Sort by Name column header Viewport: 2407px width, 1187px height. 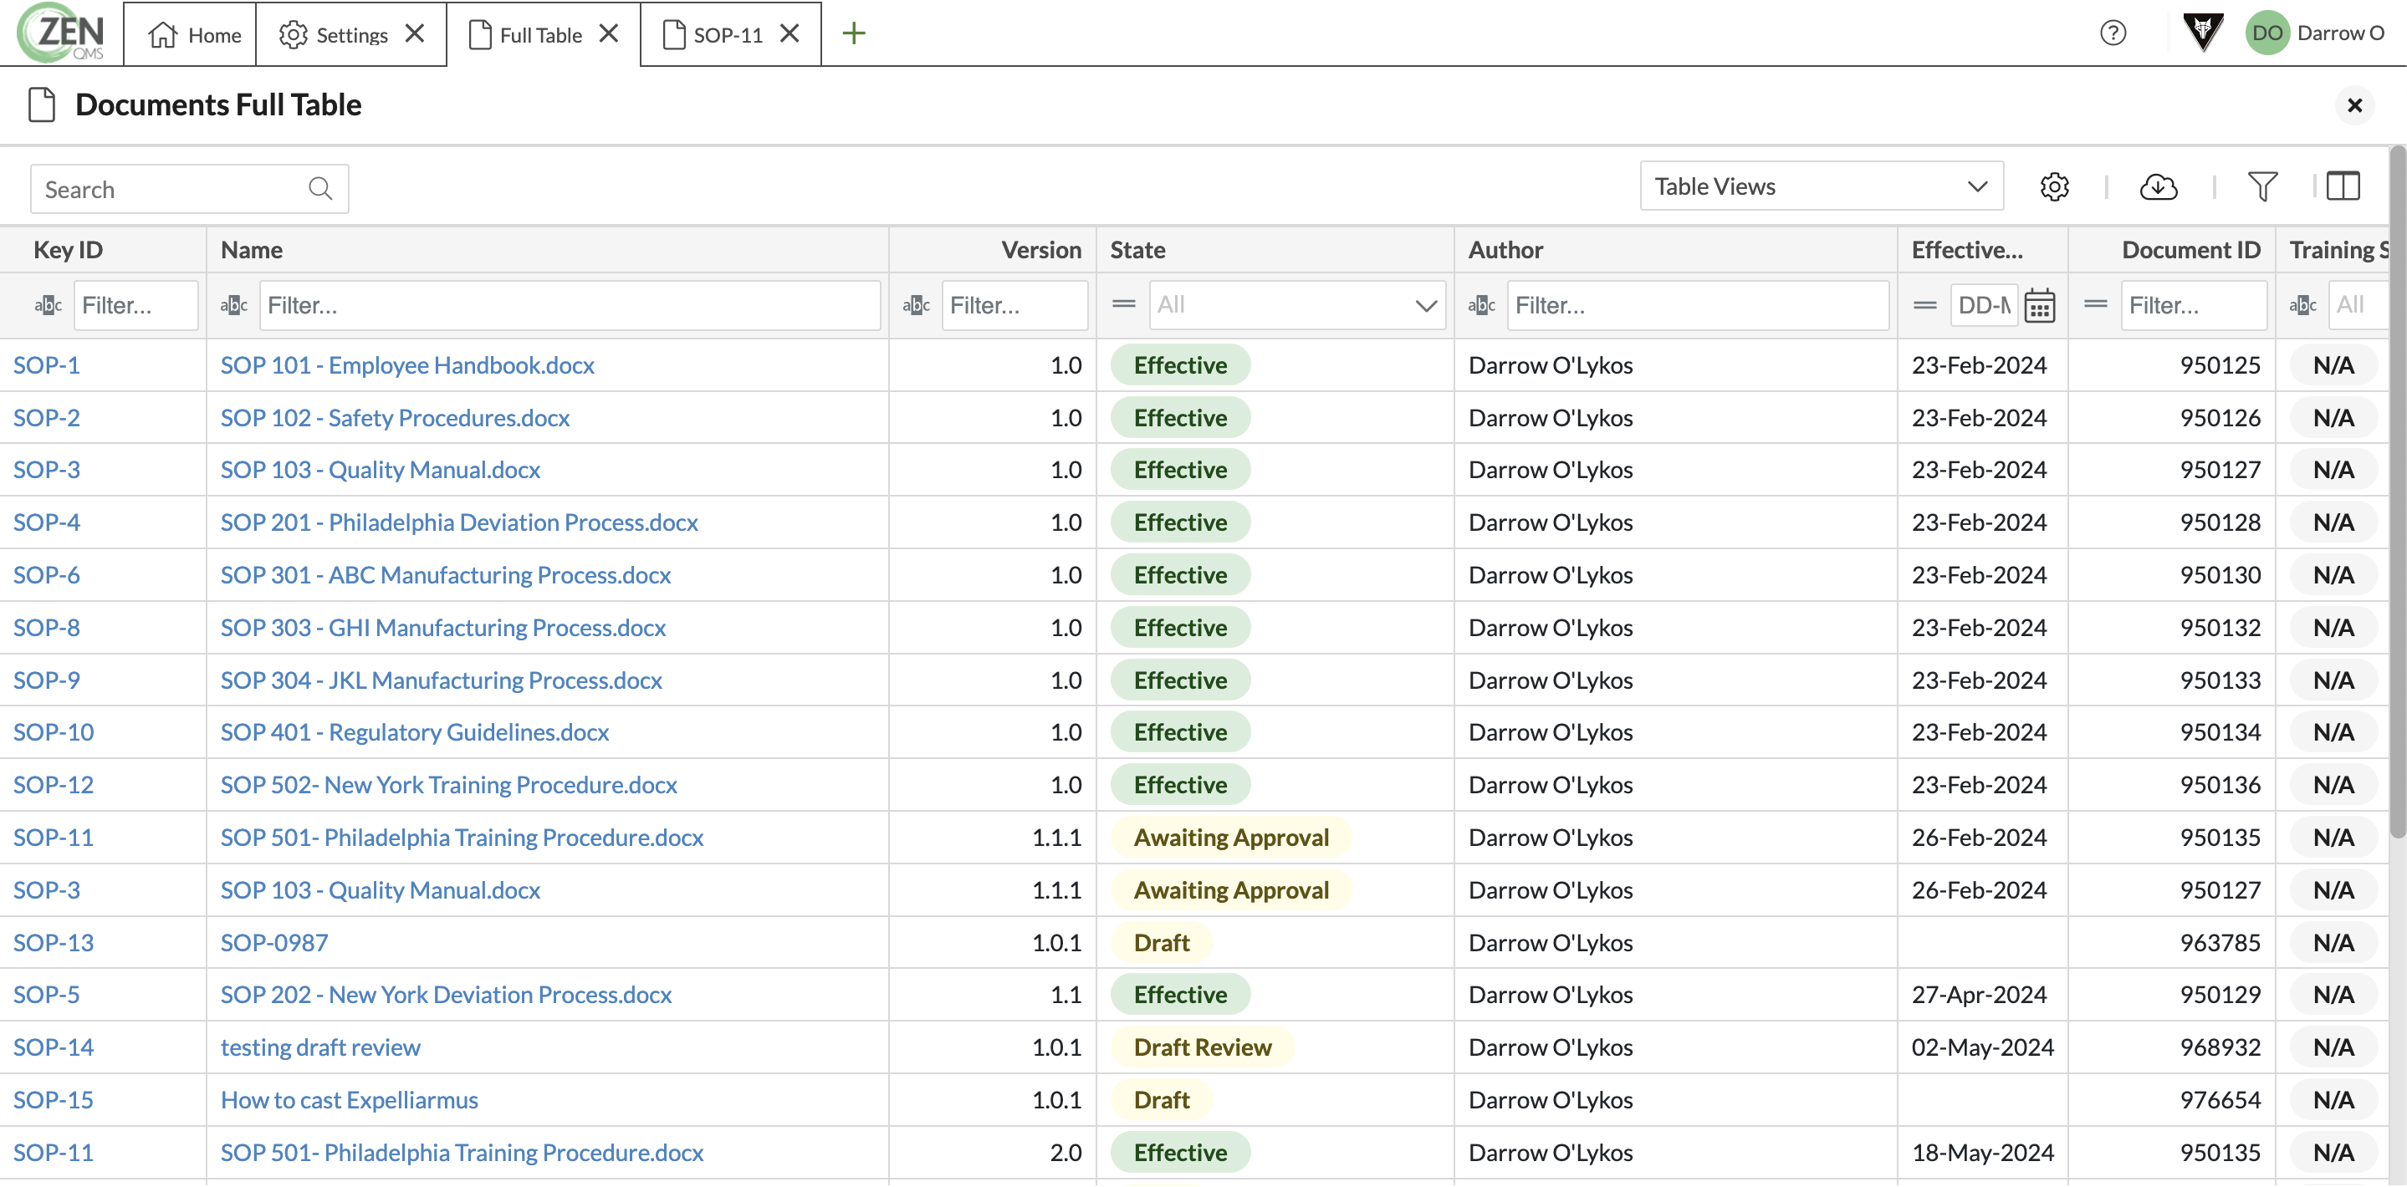252,250
